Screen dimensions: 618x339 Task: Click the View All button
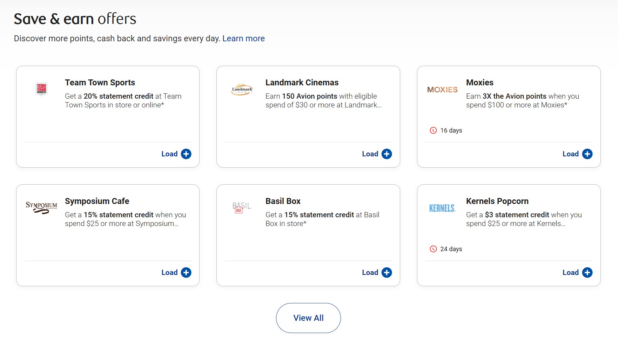click(308, 318)
